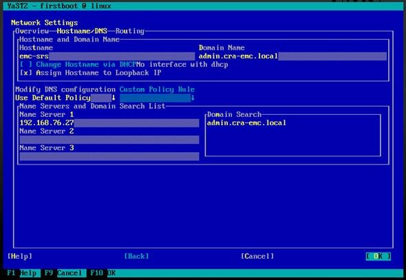Image resolution: width=406 pixels, height=280 pixels.
Task: Open the Modify DNS configuration dropdown
Action: click(x=65, y=98)
